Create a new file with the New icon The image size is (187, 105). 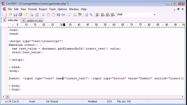[x=5, y=15]
